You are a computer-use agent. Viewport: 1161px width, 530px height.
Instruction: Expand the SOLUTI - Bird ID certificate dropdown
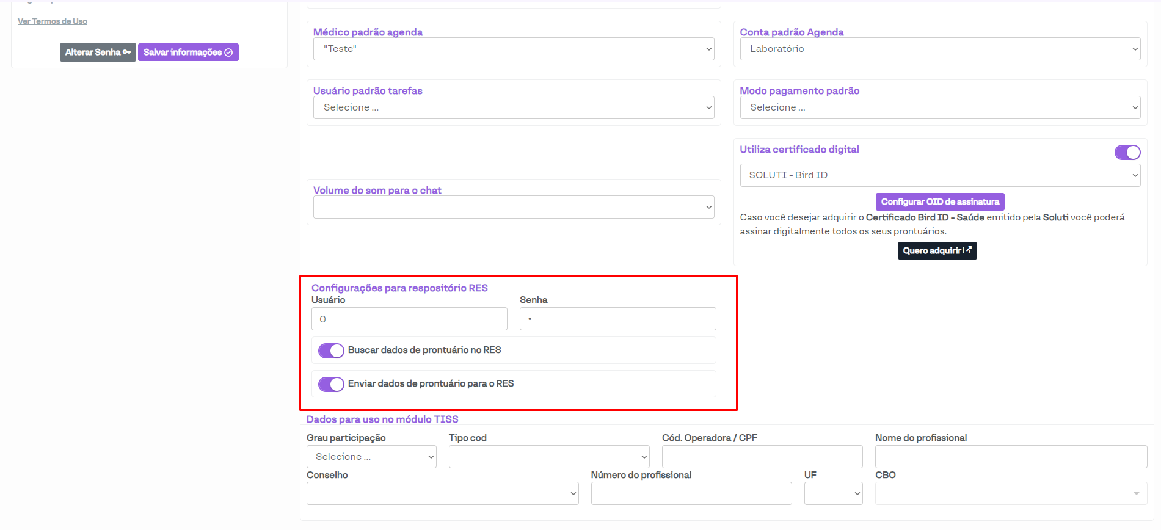point(939,175)
